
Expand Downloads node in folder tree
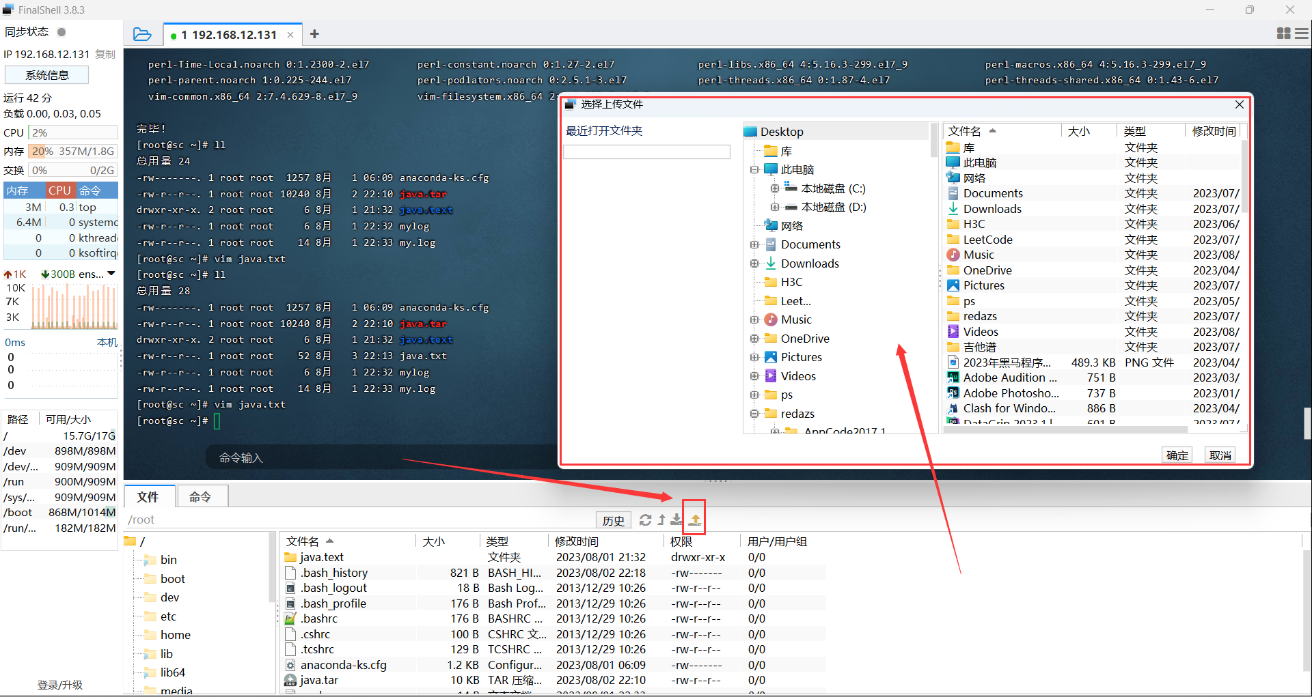754,264
